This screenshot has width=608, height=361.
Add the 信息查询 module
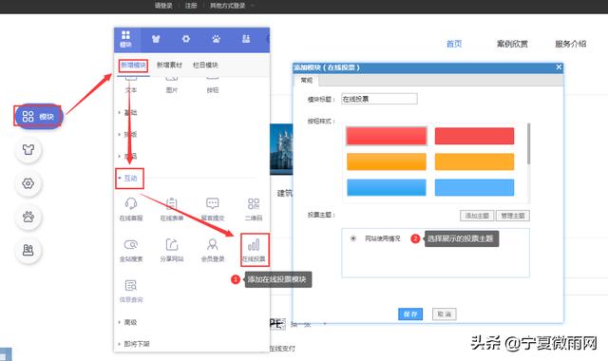tap(131, 291)
